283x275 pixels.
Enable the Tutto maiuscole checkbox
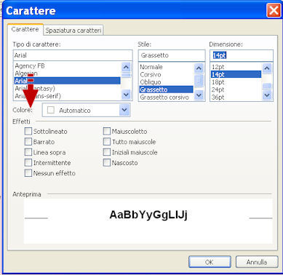pyautogui.click(x=107, y=142)
